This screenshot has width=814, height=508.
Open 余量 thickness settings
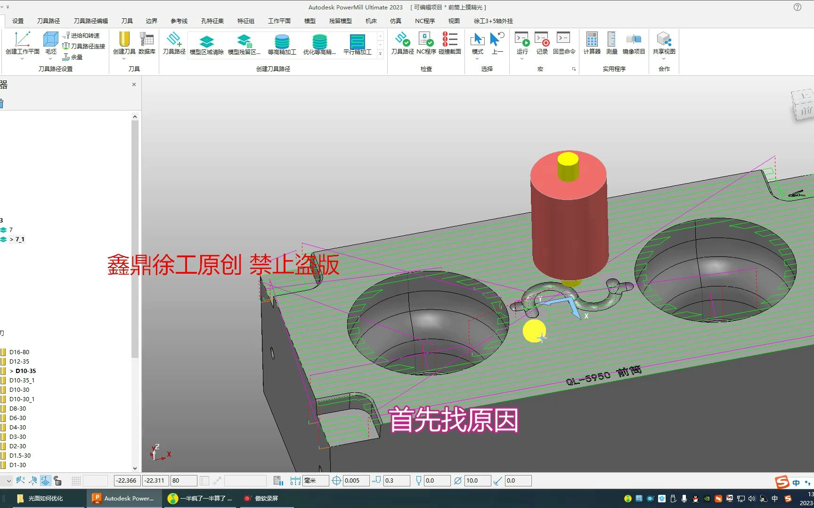pos(73,57)
